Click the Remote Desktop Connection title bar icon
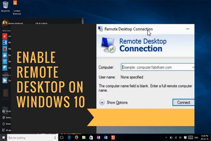The height and width of the screenshot is (141, 211). pos(100,29)
